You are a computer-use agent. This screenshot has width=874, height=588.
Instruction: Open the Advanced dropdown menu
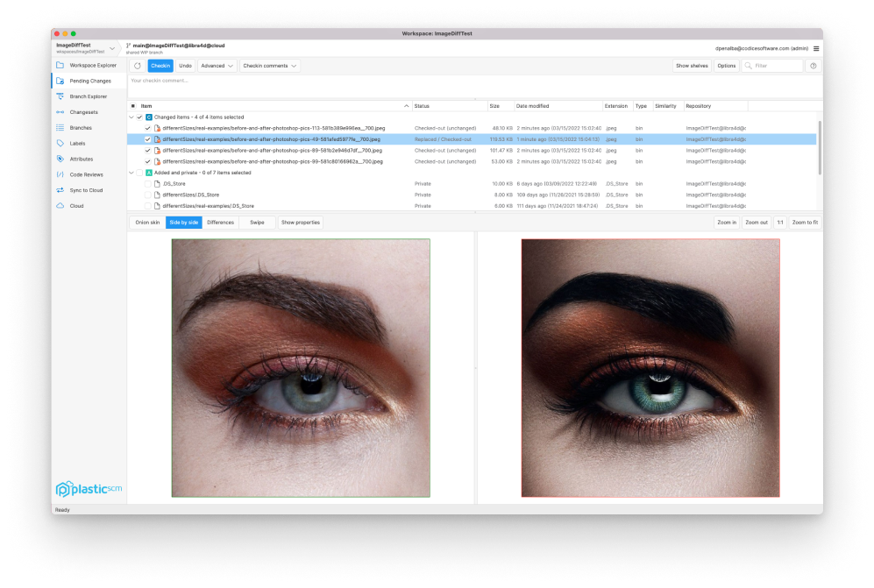coord(217,66)
